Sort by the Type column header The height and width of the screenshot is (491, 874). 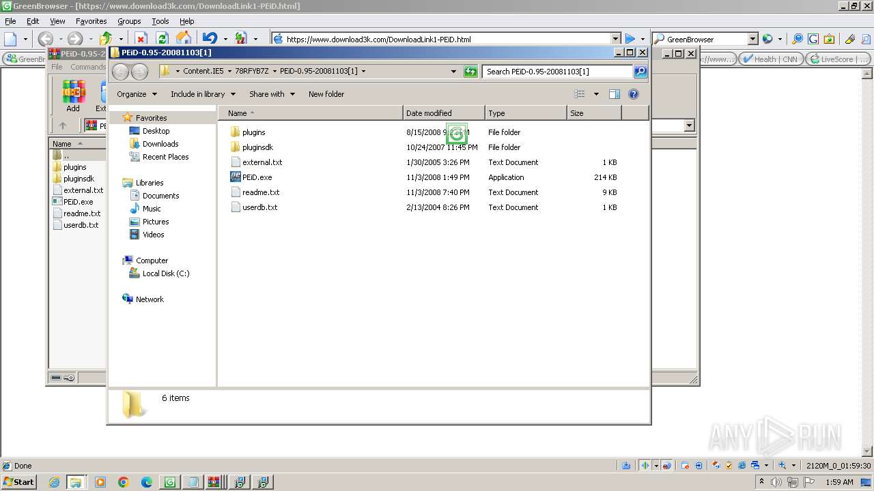(x=526, y=113)
